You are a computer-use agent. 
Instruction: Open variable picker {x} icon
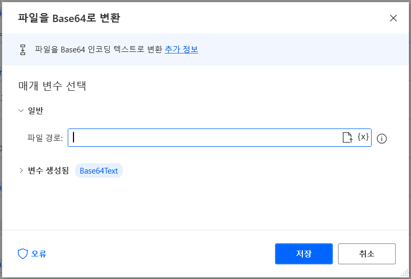363,137
